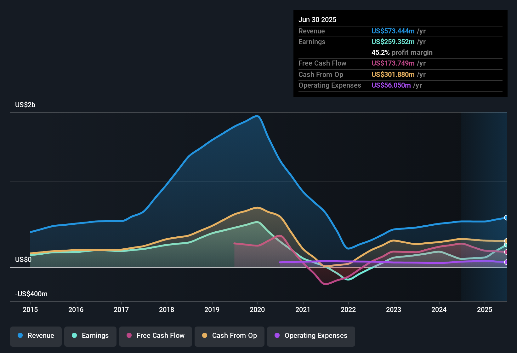Click the Earnings value US$259.352m
The height and width of the screenshot is (353, 517).
click(393, 42)
